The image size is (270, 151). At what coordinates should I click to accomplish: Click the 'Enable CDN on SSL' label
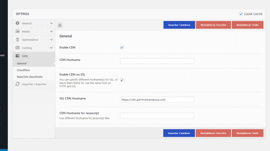[x=72, y=74]
